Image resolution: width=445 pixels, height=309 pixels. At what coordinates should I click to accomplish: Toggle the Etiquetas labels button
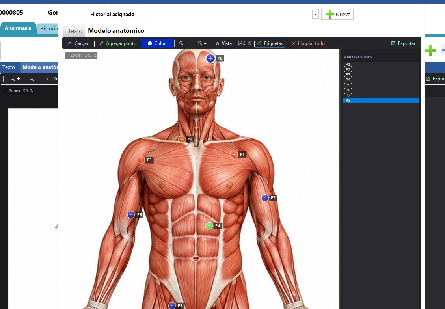pos(270,43)
